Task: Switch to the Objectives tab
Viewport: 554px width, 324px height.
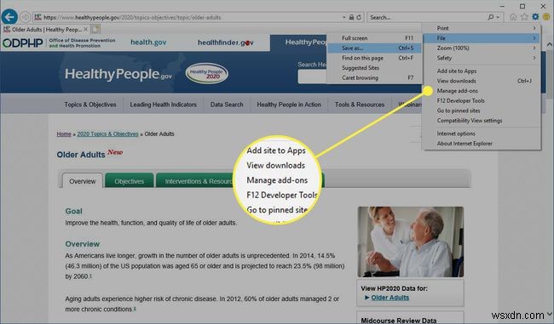Action: pyautogui.click(x=129, y=181)
